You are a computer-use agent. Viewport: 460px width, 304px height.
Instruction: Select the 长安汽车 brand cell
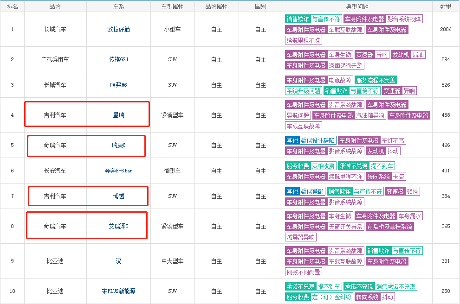point(55,171)
